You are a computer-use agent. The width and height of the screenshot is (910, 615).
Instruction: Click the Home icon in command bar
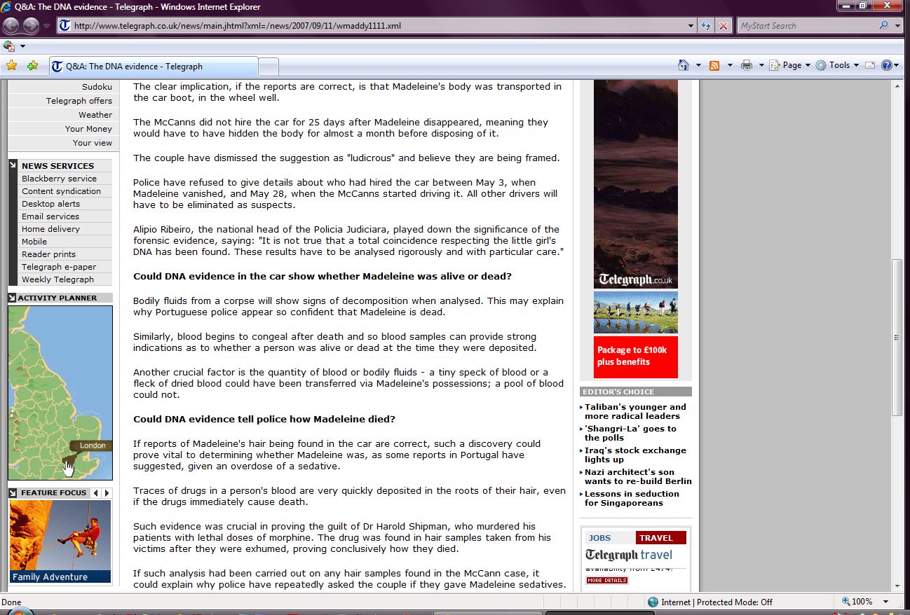[x=684, y=65]
